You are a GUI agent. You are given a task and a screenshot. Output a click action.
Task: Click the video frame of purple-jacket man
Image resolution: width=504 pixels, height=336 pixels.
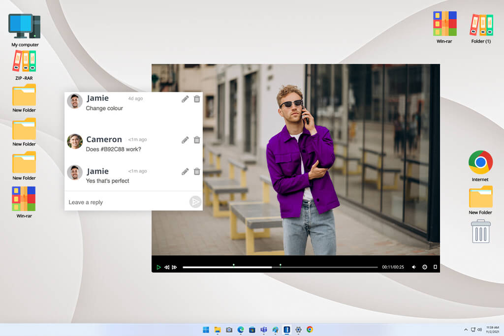pyautogui.click(x=296, y=160)
